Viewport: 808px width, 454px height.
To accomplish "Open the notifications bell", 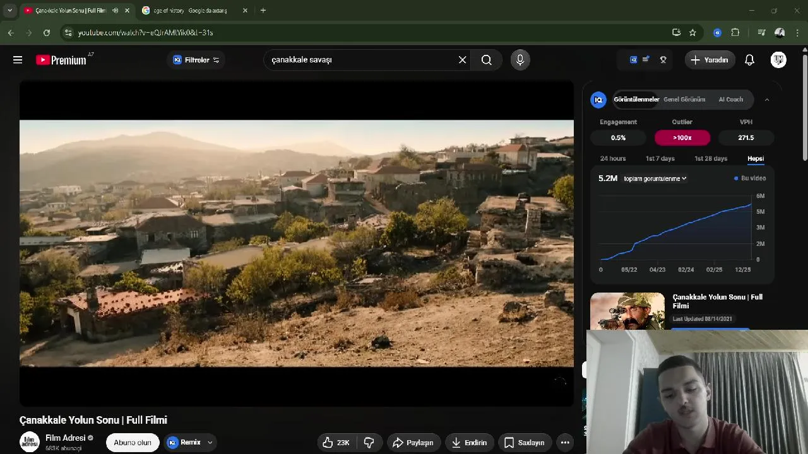I will click(749, 60).
